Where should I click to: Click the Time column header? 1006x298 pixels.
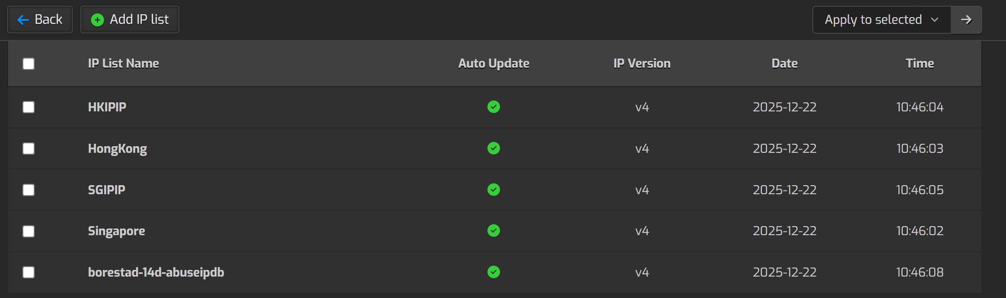919,64
